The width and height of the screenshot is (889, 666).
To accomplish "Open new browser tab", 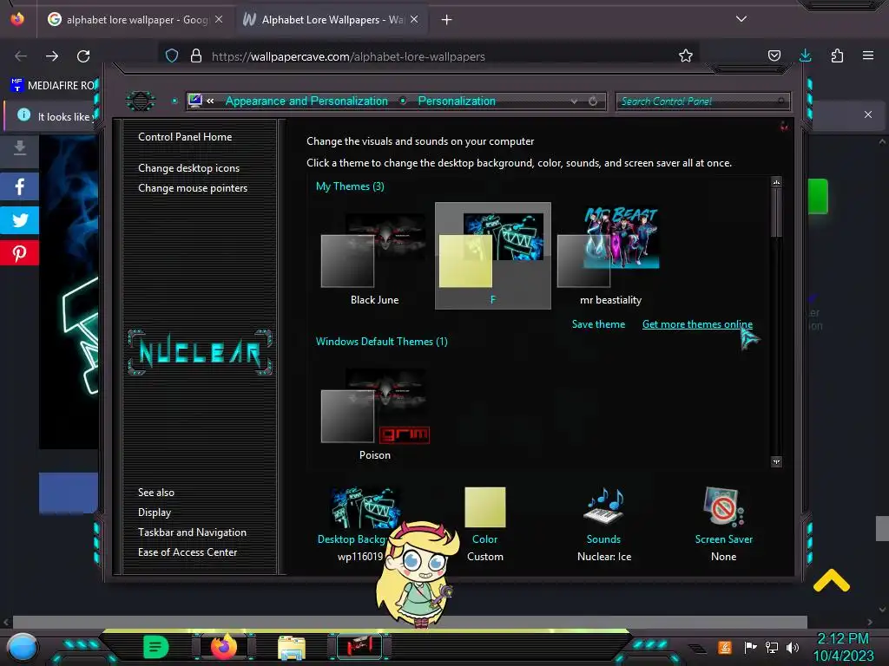I will pyautogui.click(x=447, y=20).
